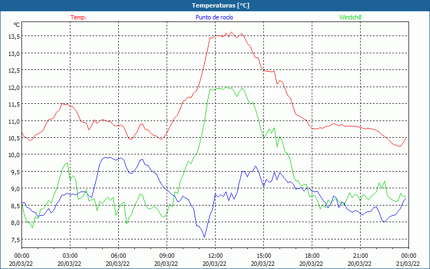
Task: Click the 12,5 y-axis value
Action: [14, 71]
